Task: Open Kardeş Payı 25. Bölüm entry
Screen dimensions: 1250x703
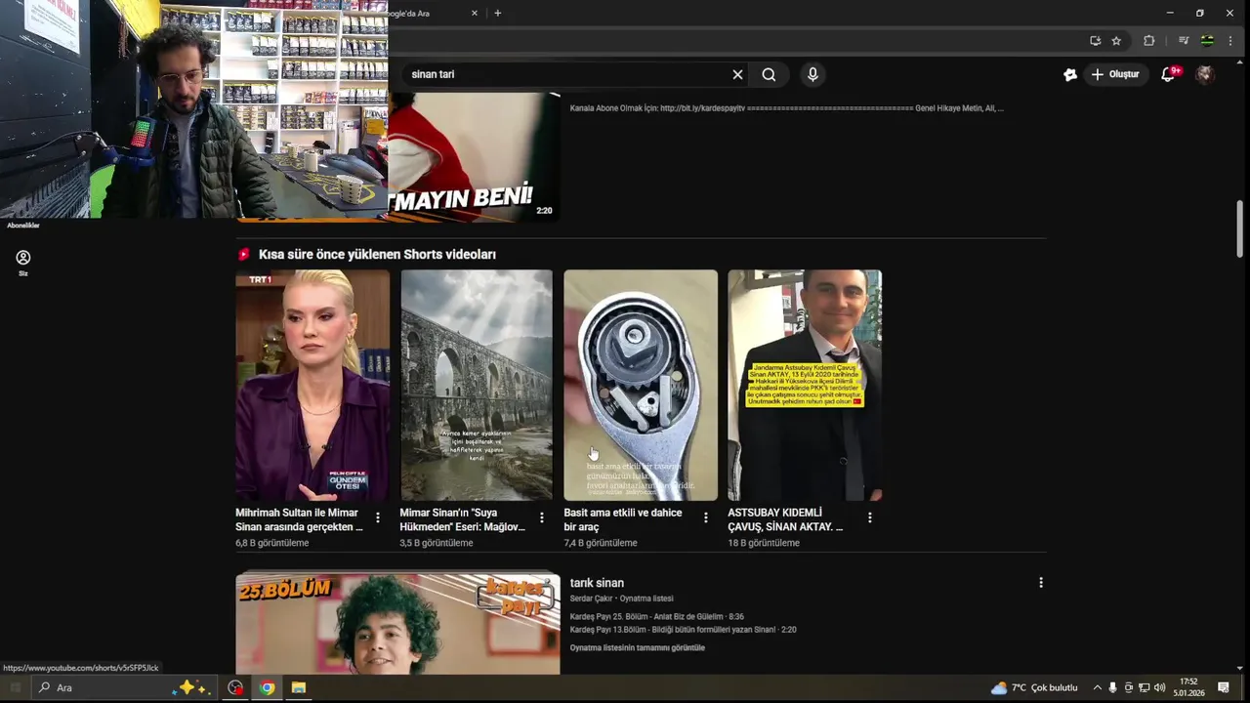Action: click(657, 617)
